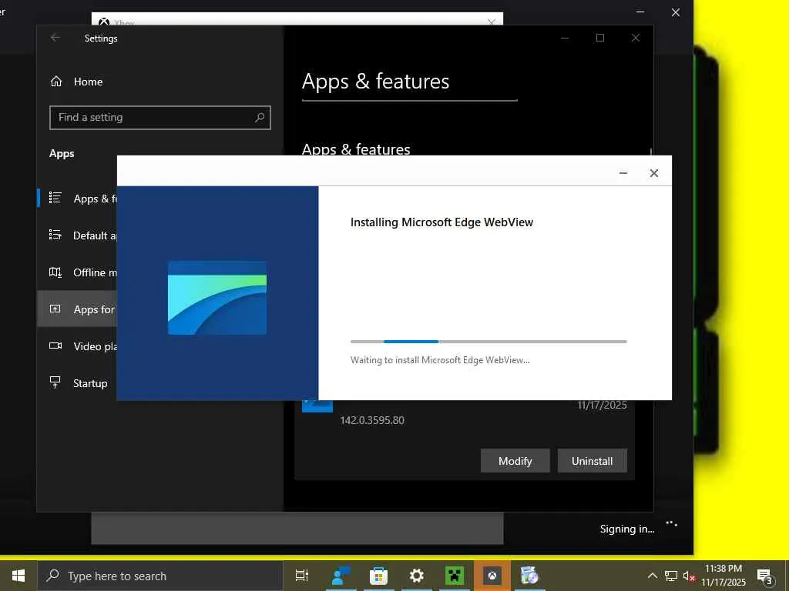Show hidden system tray icons
The width and height of the screenshot is (789, 591).
(652, 576)
